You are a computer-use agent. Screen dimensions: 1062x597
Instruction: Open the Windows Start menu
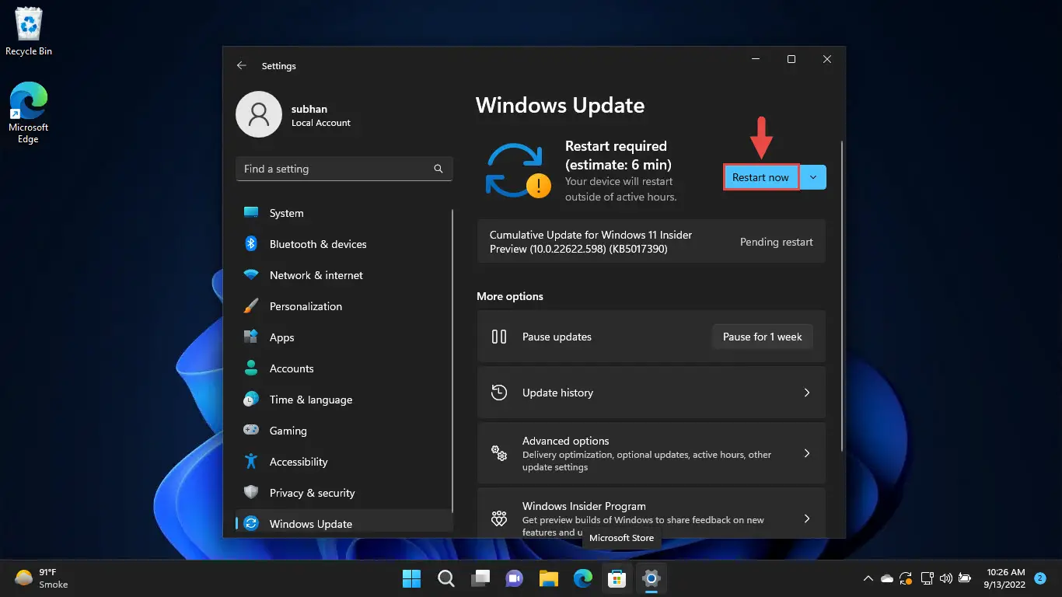click(x=411, y=578)
